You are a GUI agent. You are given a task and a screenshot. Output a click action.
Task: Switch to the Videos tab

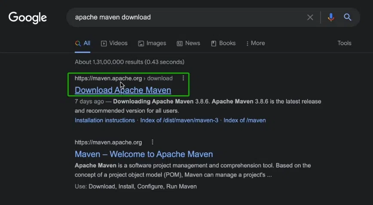point(114,43)
